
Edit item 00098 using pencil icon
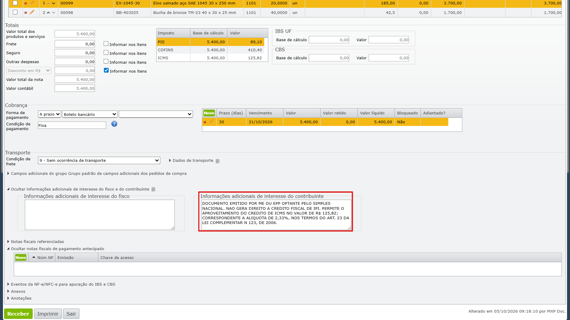(x=32, y=12)
